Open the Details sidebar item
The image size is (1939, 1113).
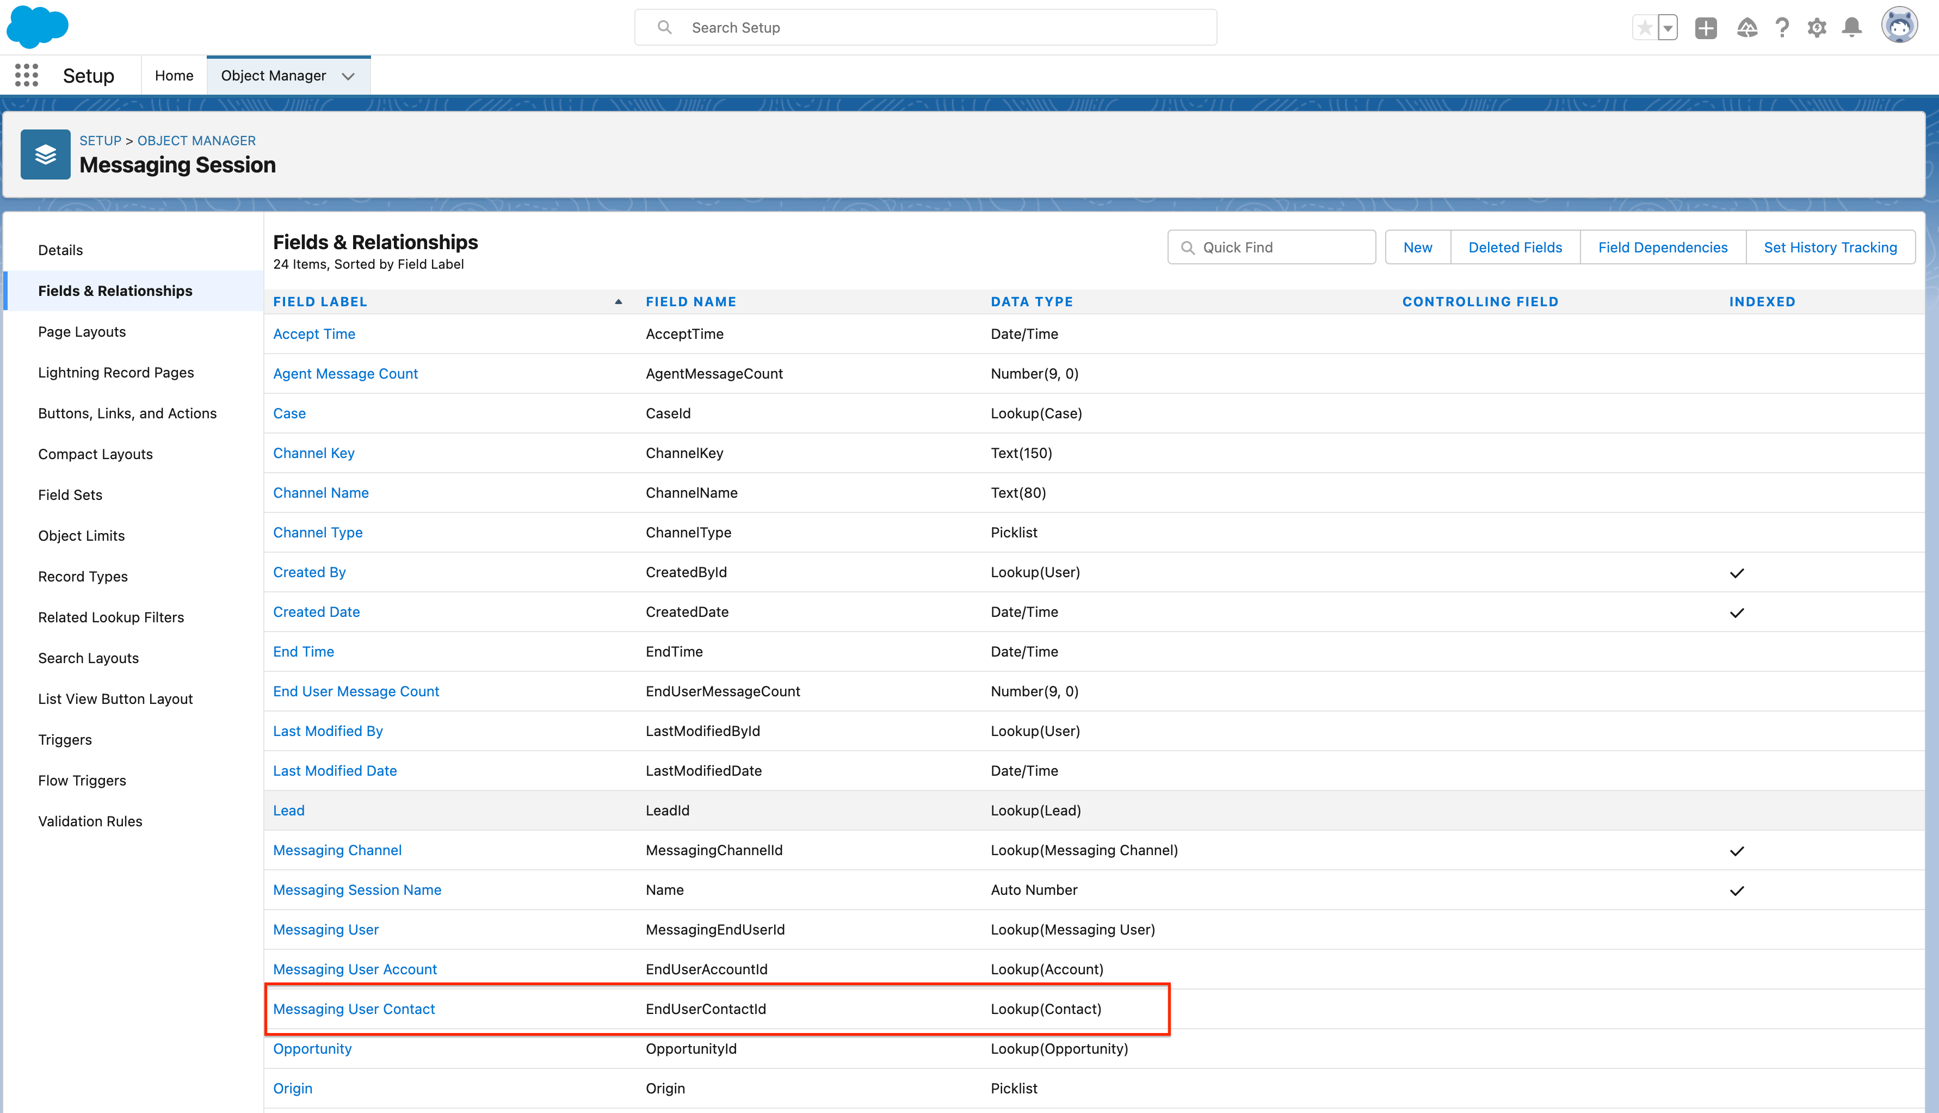tap(60, 250)
